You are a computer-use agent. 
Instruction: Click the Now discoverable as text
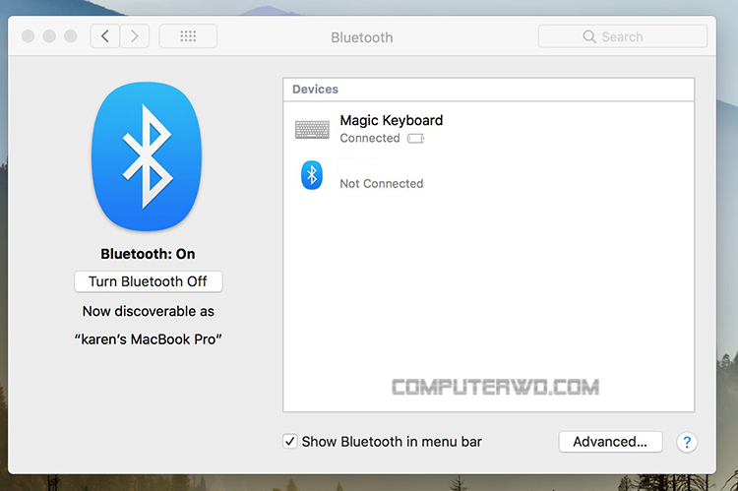(x=149, y=311)
